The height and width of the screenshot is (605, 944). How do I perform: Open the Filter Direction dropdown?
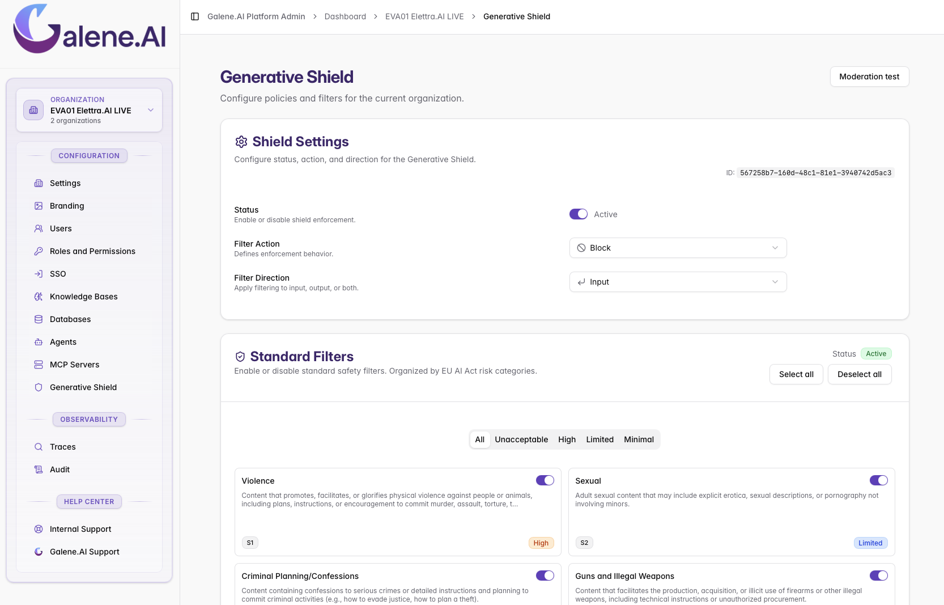678,282
